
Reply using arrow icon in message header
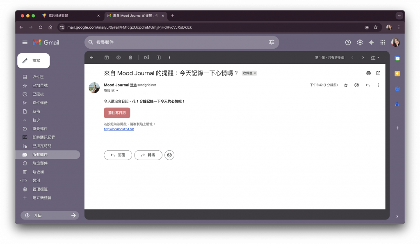click(367, 85)
